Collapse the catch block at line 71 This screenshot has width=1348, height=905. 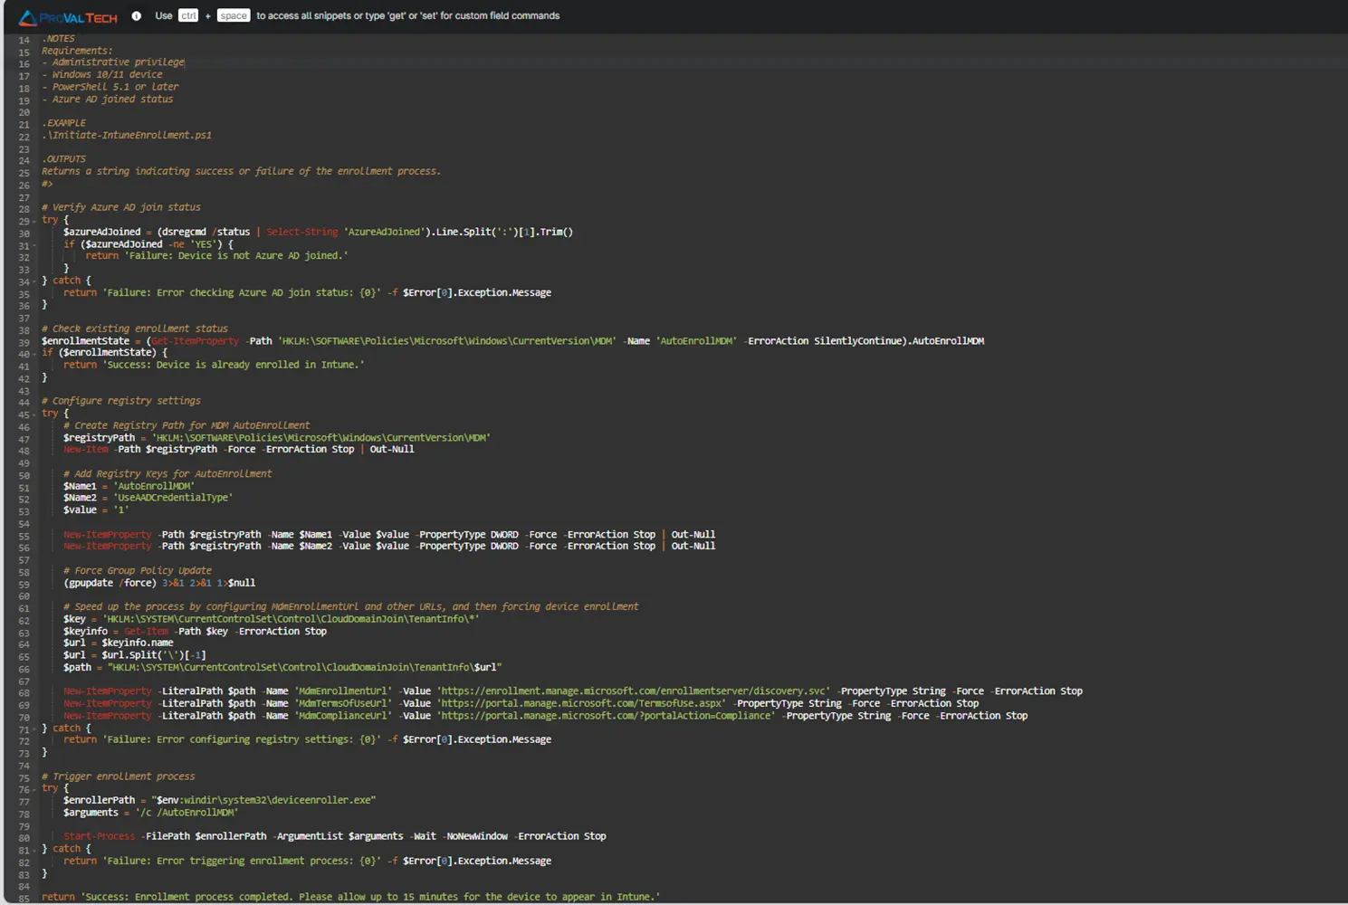34,729
